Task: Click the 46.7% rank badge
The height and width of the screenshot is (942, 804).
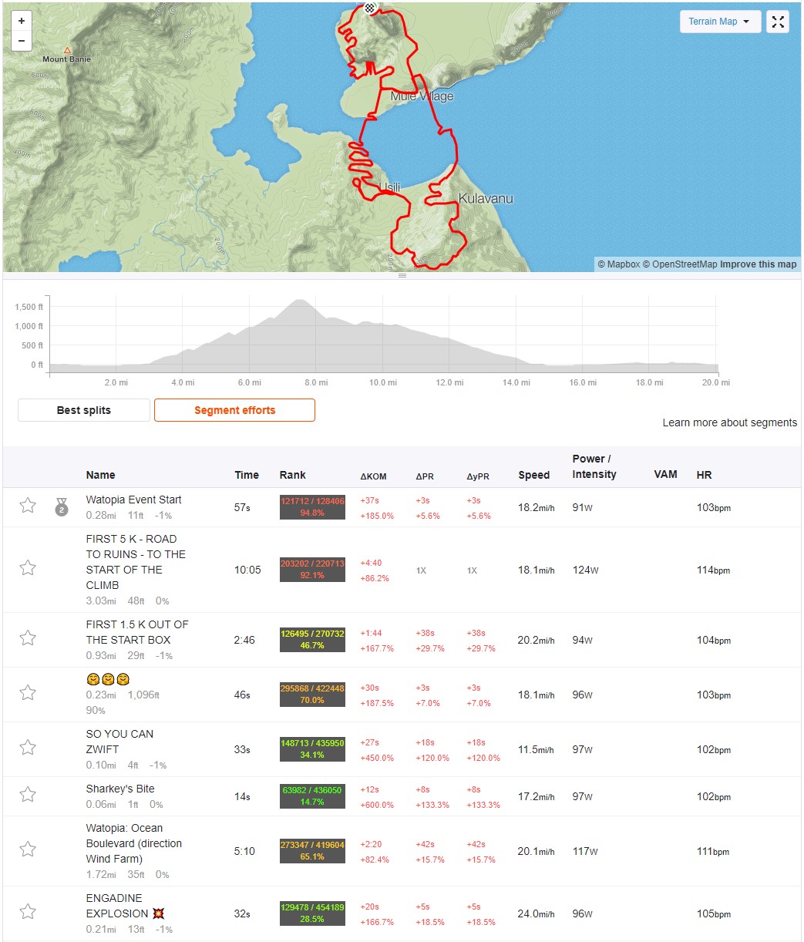Action: 312,640
